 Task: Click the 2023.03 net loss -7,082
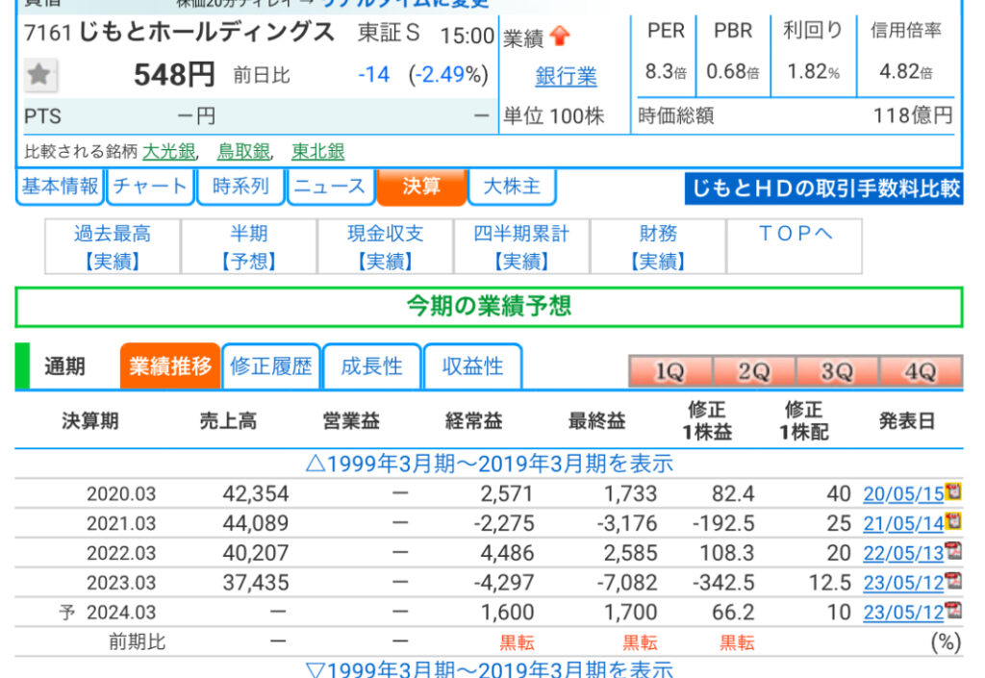[627, 583]
